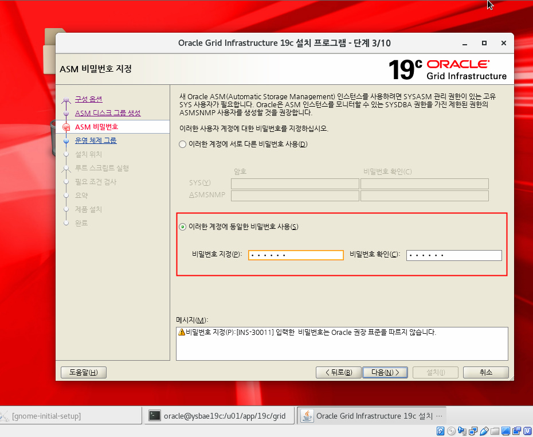Click the VirtualBox network adapters icon

click(x=473, y=431)
